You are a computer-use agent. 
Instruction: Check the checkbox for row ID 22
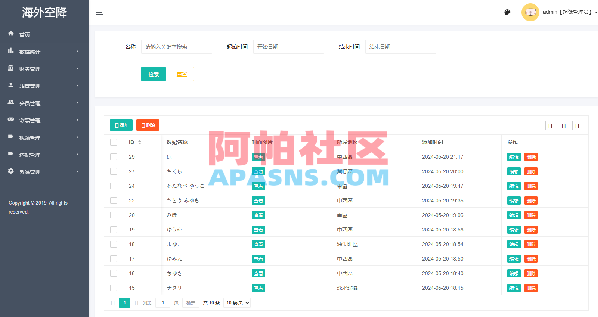point(114,201)
